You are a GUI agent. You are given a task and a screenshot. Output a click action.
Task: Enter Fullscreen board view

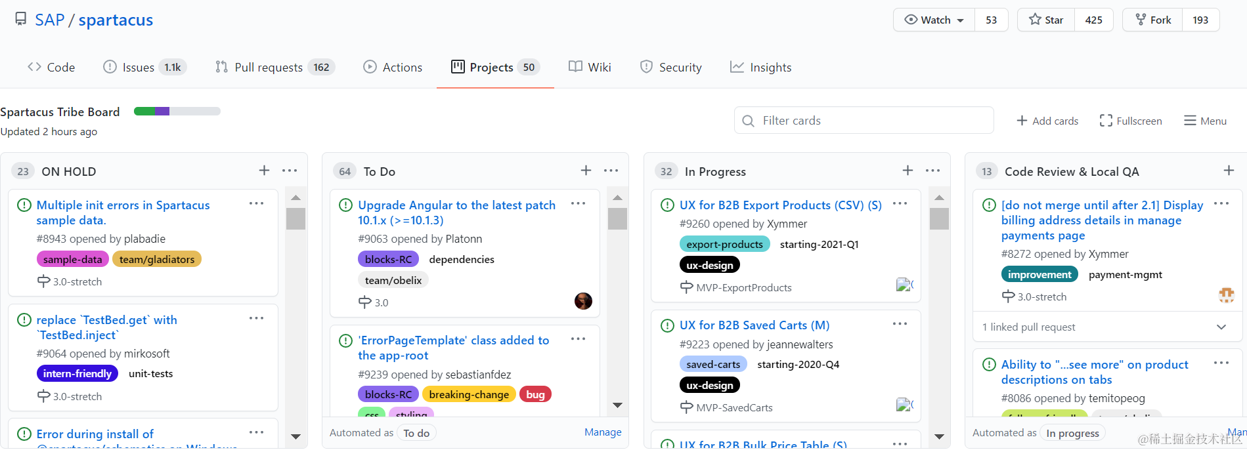tap(1131, 121)
